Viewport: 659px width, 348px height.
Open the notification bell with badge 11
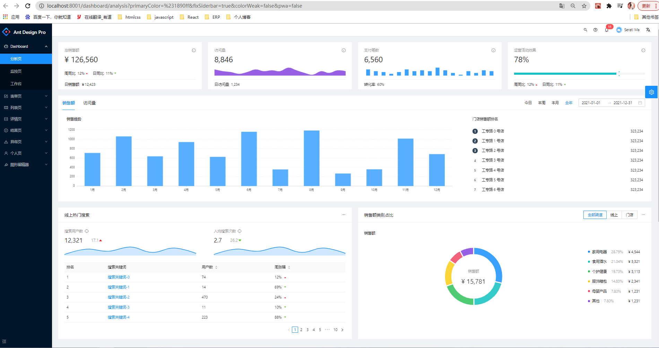click(x=607, y=30)
